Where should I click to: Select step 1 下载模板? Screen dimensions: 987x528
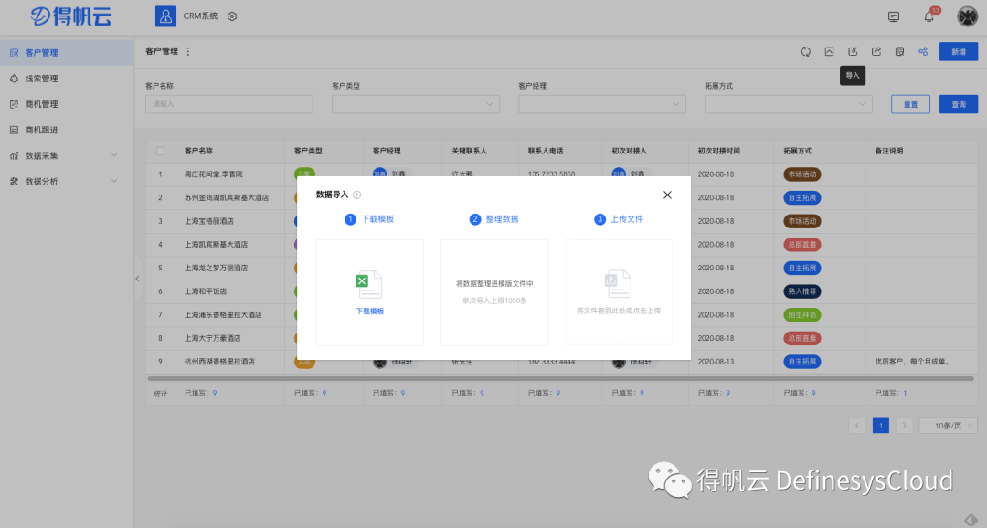369,219
